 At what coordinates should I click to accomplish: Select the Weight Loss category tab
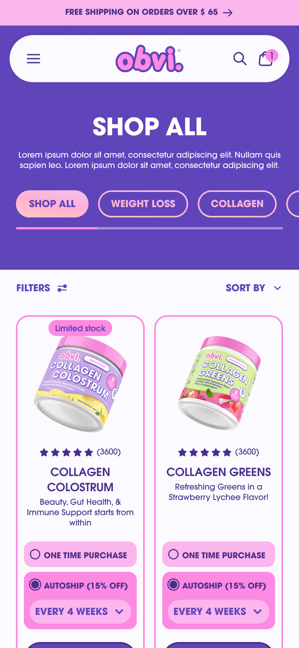point(143,204)
